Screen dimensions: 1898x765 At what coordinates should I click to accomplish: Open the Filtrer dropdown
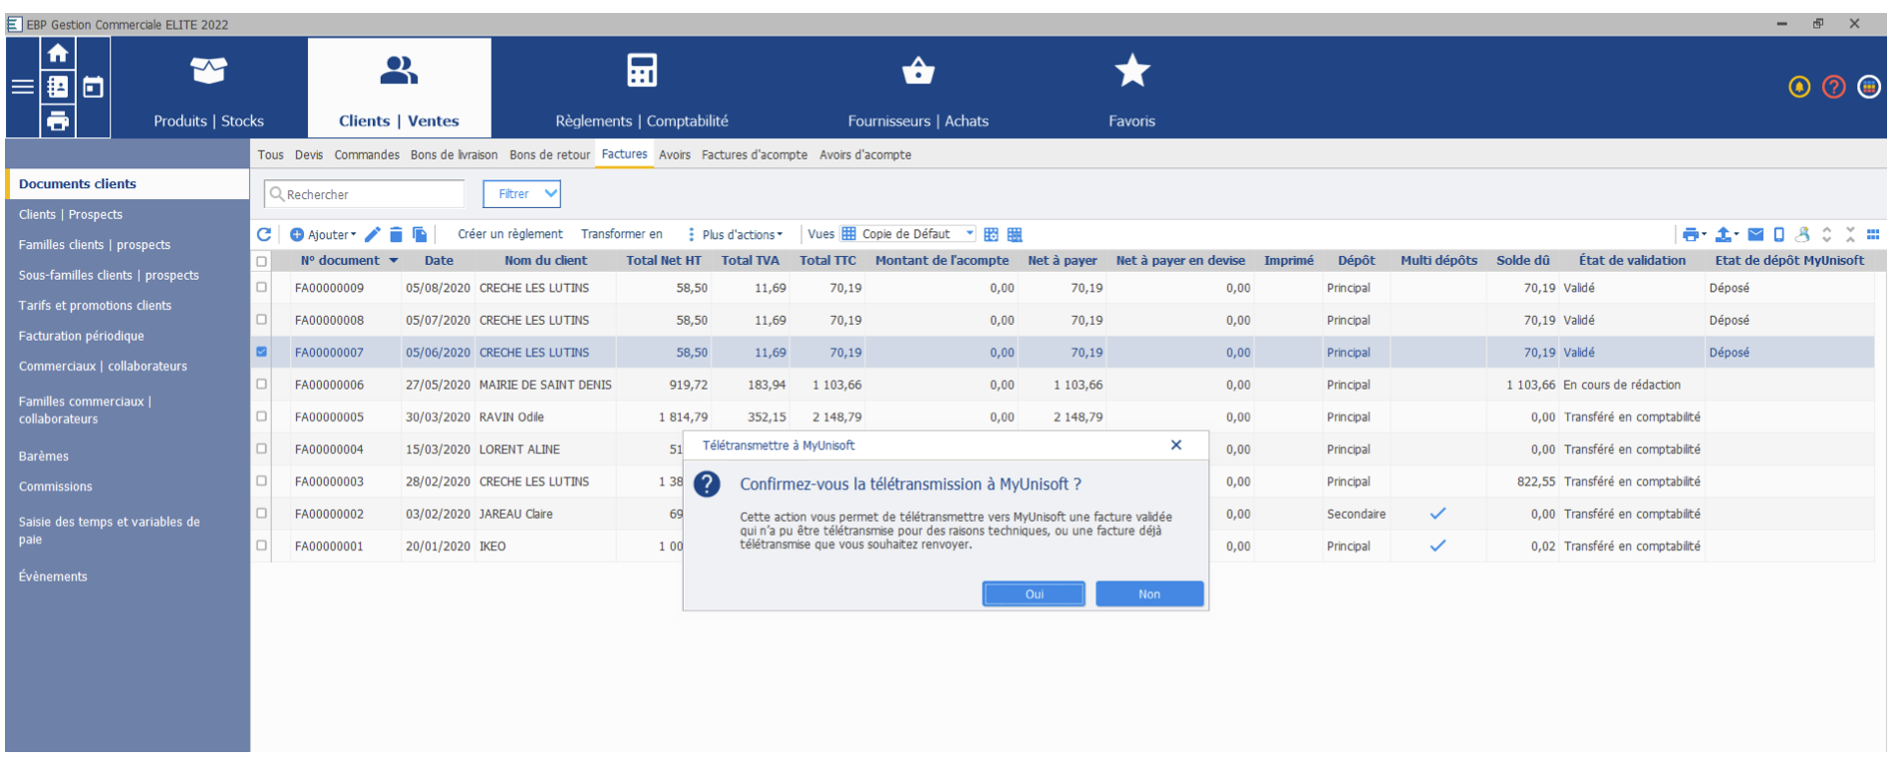pyautogui.click(x=522, y=194)
